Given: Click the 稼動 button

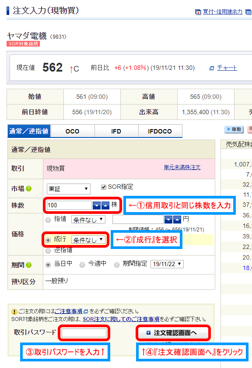Looking at the screenshot, I should (234, 129).
